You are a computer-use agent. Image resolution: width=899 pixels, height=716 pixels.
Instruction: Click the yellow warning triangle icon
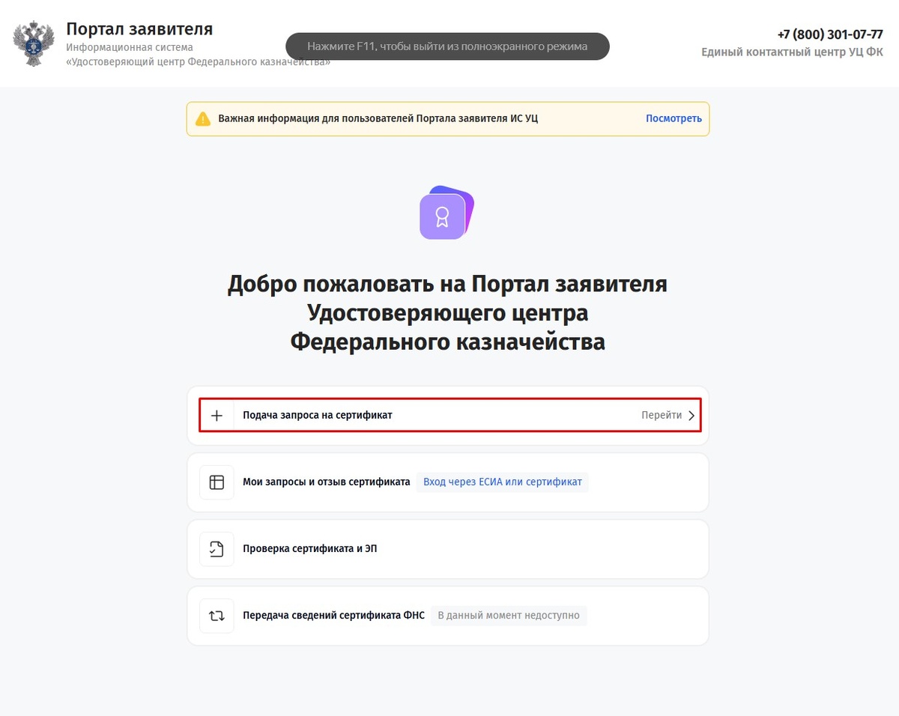coord(203,119)
